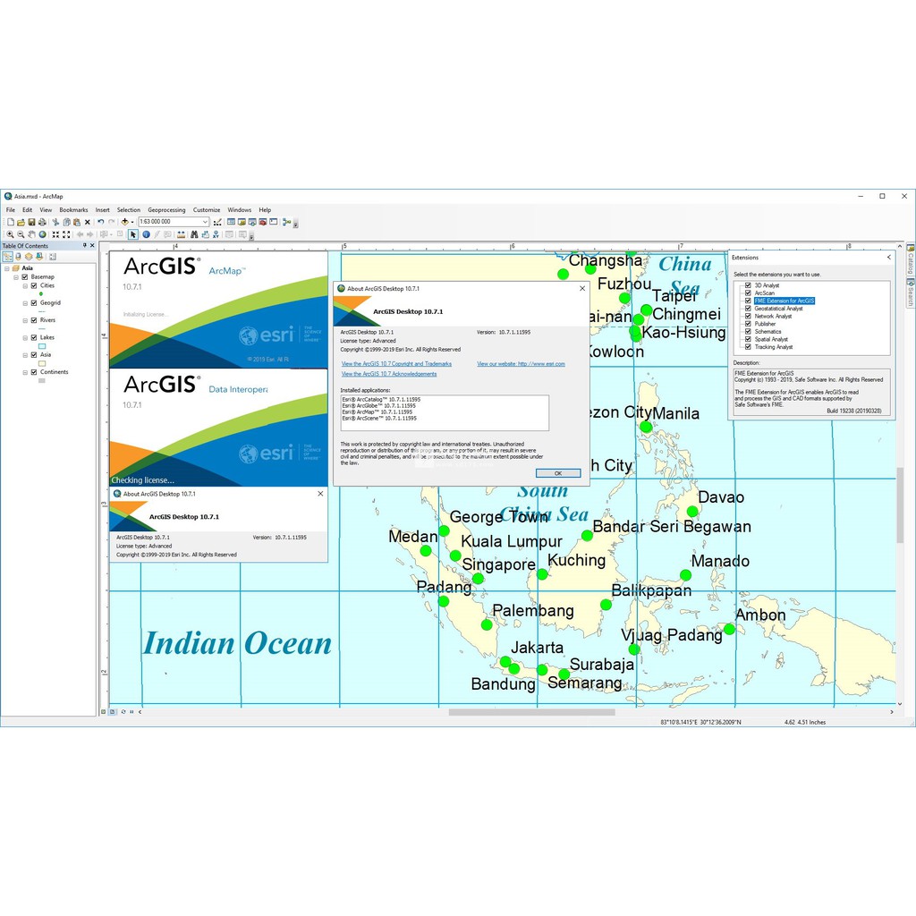Click the Fixed Zoom Out arrows icon
Image resolution: width=916 pixels, height=916 pixels.
click(66, 234)
